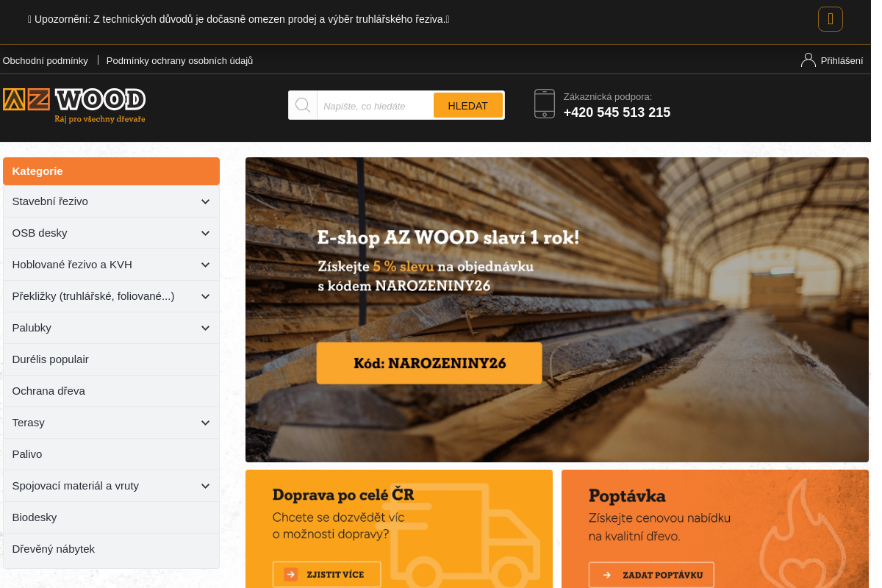Expand Stavební řezivo category chevron
Screen dimensions: 882x588
click(x=205, y=201)
